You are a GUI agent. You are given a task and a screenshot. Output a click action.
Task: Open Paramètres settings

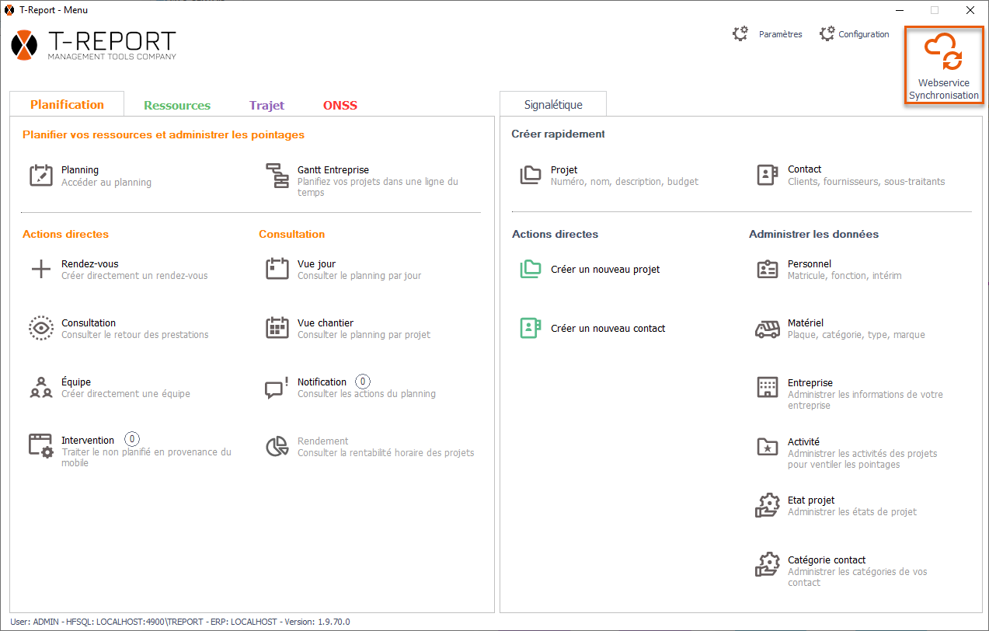click(768, 34)
